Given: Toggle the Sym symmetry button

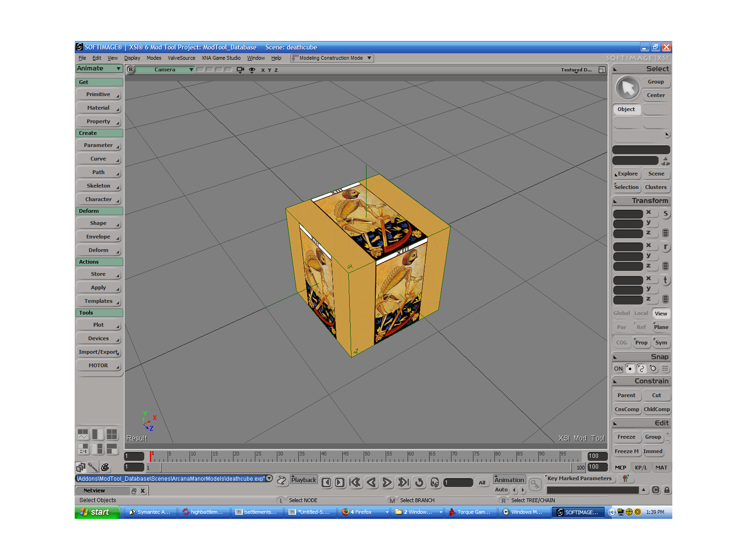Looking at the screenshot, I should [x=661, y=343].
